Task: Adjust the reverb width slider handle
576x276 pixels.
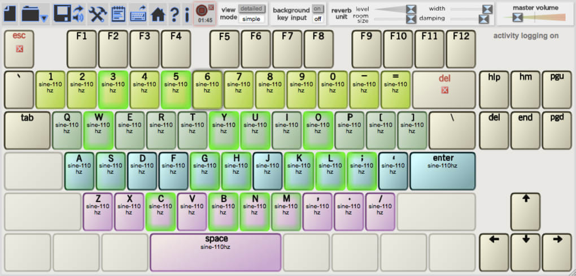Action: (487, 9)
